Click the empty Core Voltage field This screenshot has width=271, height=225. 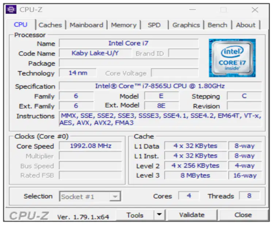click(x=175, y=73)
